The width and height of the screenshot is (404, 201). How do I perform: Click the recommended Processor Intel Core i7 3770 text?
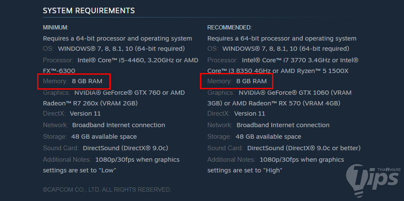[300, 60]
